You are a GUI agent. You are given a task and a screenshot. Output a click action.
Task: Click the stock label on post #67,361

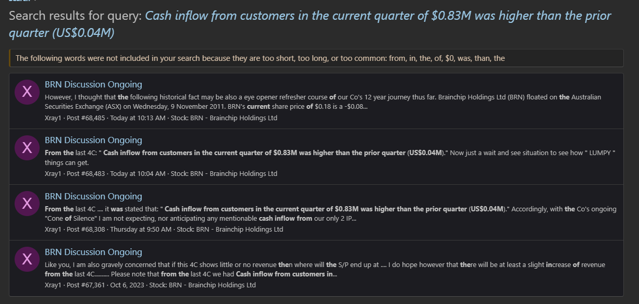tap(203, 285)
